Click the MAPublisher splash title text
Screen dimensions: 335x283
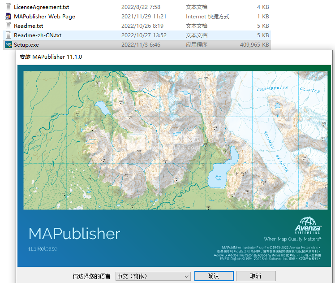(74, 234)
